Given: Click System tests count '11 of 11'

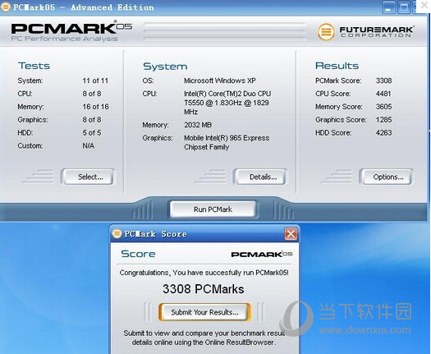Looking at the screenshot, I should [95, 80].
